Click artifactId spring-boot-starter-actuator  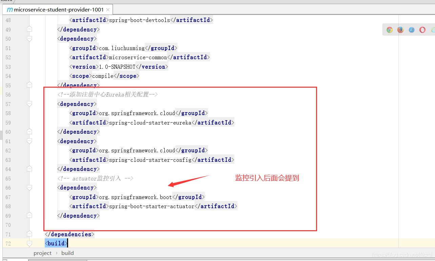(x=152, y=206)
